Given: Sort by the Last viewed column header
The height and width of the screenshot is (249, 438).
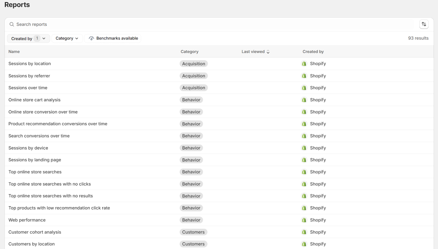Looking at the screenshot, I should 253,51.
